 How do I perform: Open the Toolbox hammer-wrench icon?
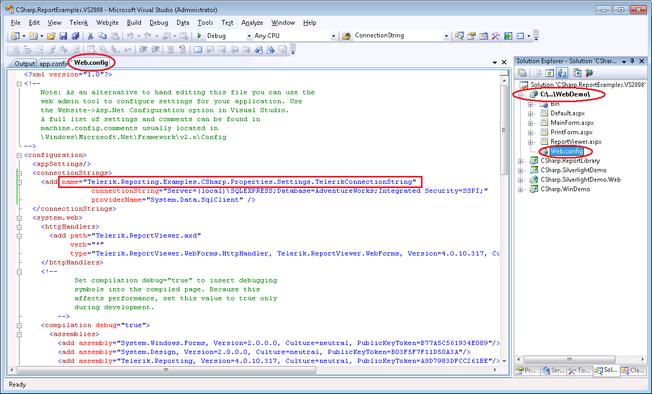(x=496, y=36)
